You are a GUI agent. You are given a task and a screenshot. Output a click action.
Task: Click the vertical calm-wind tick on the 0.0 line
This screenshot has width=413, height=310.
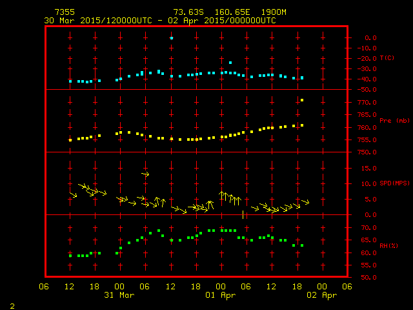point(243,214)
